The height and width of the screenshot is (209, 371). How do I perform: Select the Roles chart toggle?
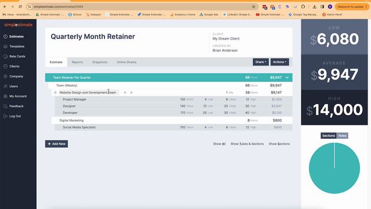(343, 135)
